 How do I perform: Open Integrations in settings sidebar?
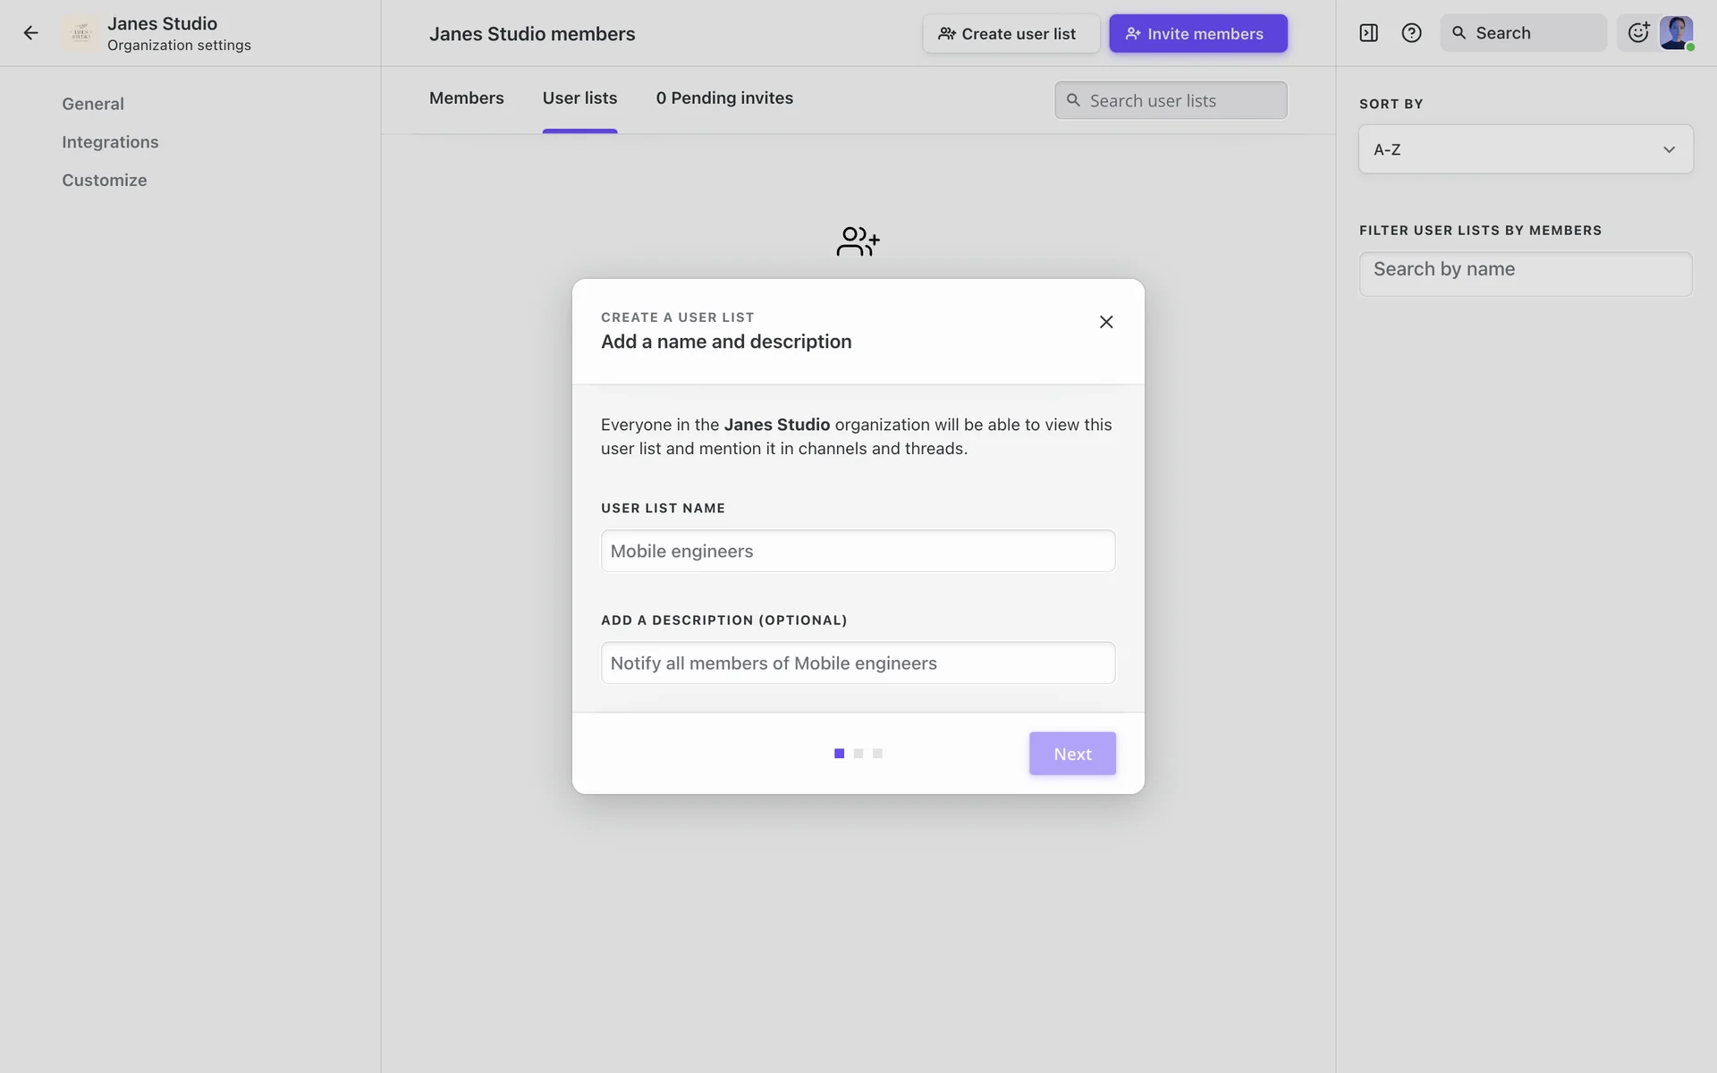110,142
